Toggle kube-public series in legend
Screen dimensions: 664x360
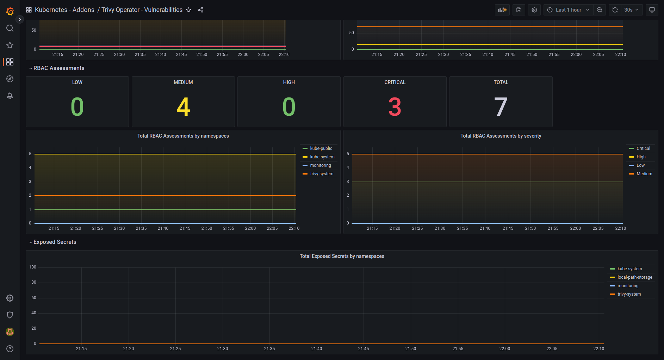[321, 149]
